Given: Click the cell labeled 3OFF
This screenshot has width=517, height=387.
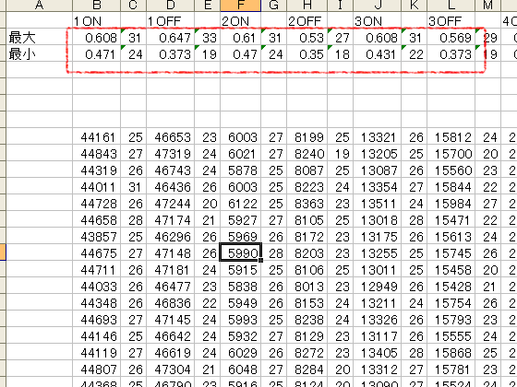Looking at the screenshot, I should 451,21.
